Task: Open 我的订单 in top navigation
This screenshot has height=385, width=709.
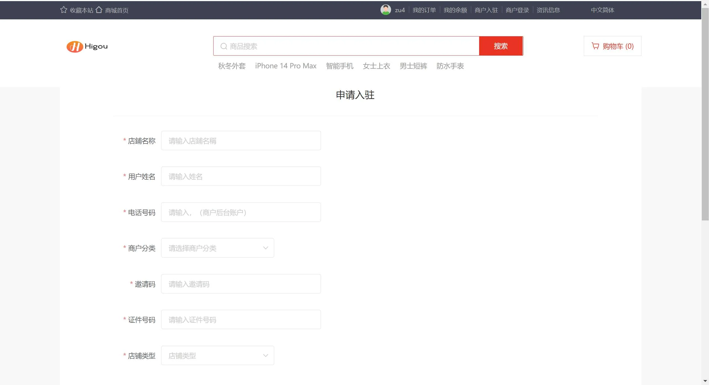Action: (x=424, y=10)
